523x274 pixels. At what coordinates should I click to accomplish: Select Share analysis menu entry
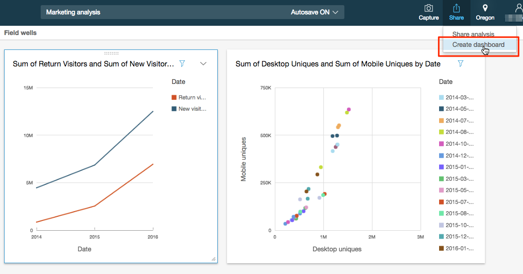[x=473, y=34]
